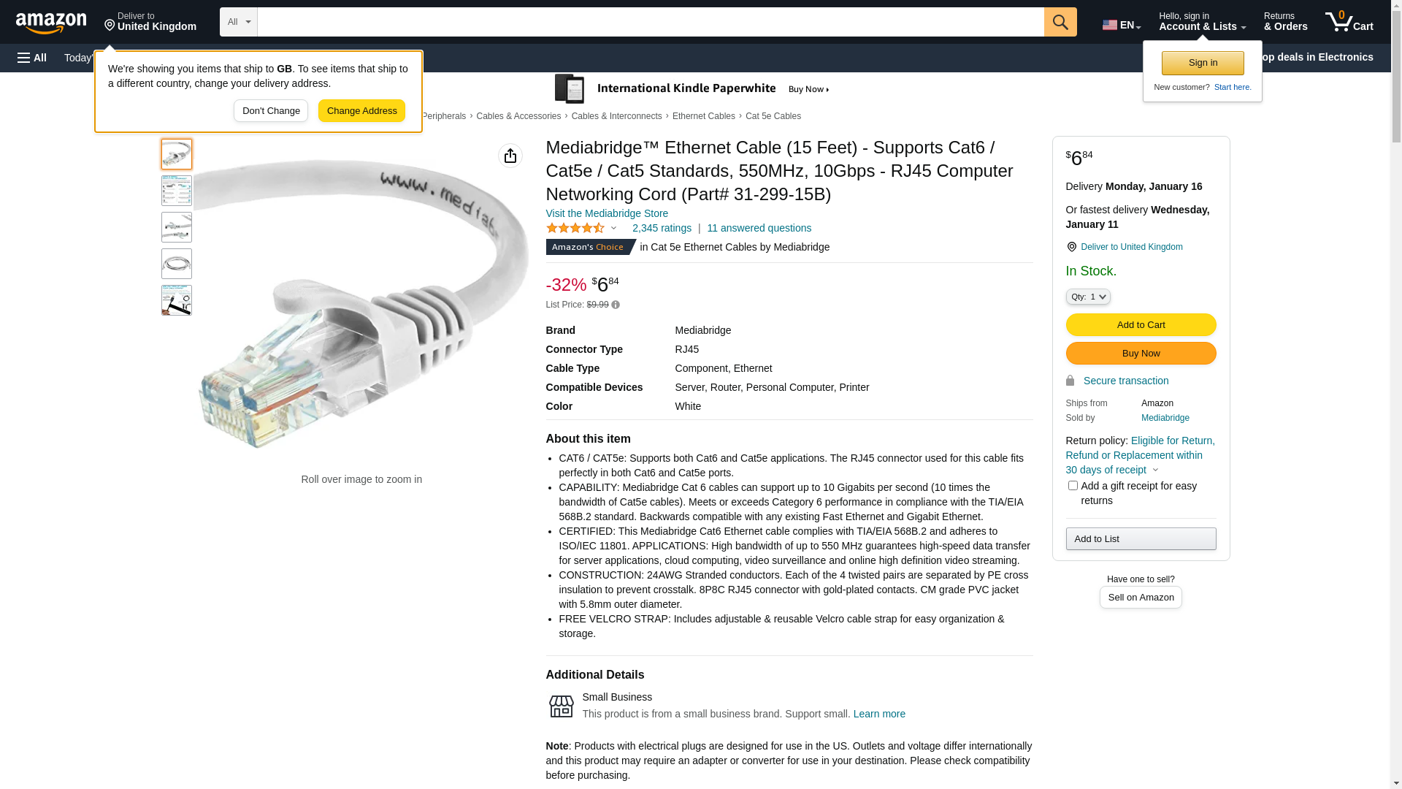Expand the EN language selector
The width and height of the screenshot is (1402, 789).
(x=1122, y=25)
